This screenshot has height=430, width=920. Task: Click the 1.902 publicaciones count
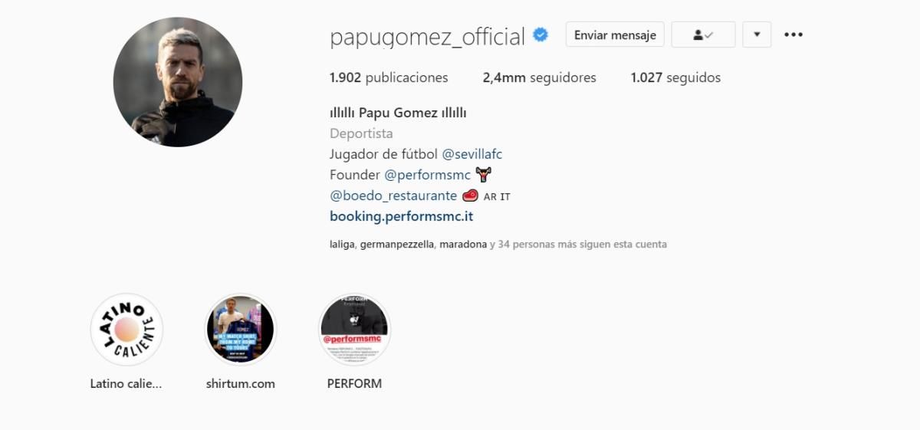(389, 77)
